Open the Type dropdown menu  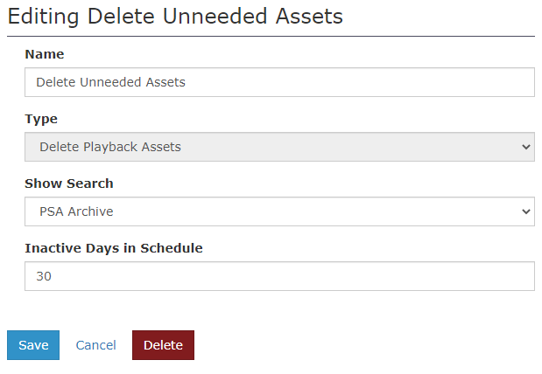click(279, 147)
